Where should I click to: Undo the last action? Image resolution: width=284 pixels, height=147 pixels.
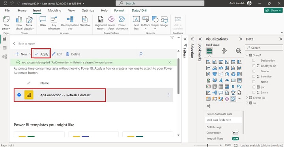12,3
